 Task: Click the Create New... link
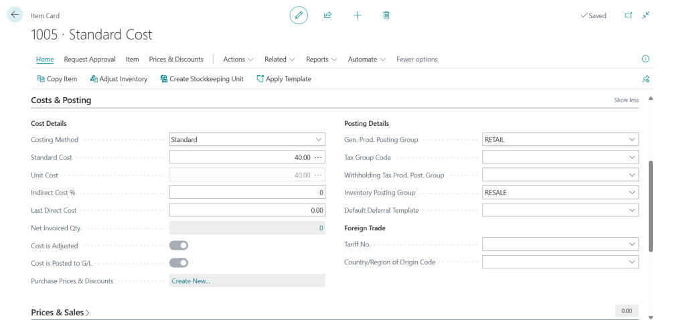coord(191,281)
